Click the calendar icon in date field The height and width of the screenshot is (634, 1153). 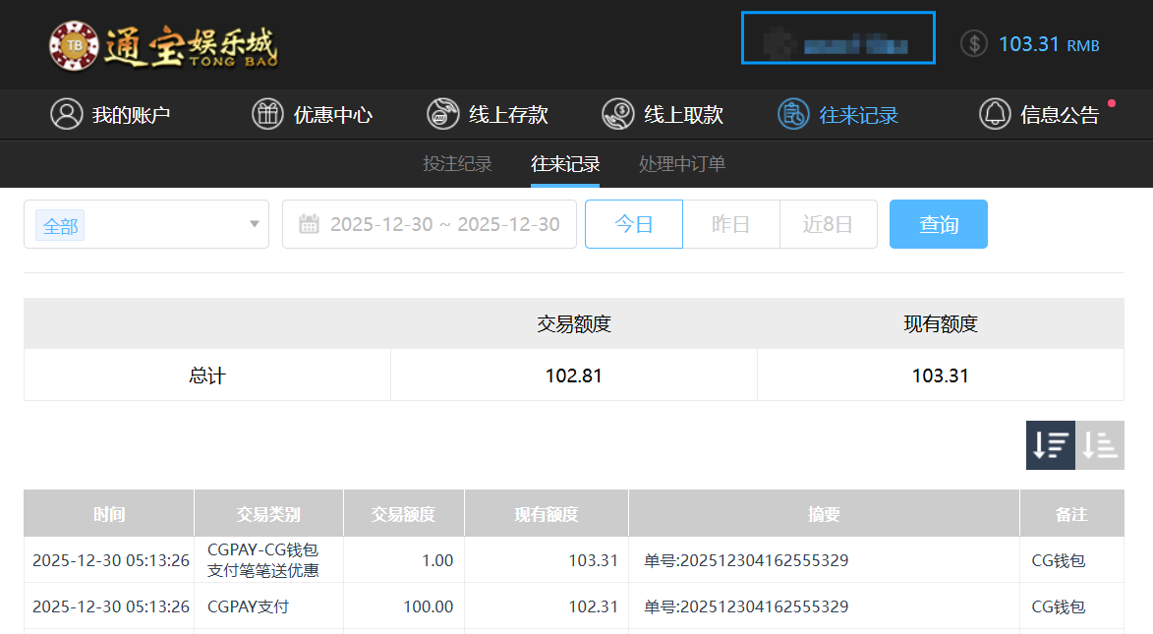(x=309, y=224)
